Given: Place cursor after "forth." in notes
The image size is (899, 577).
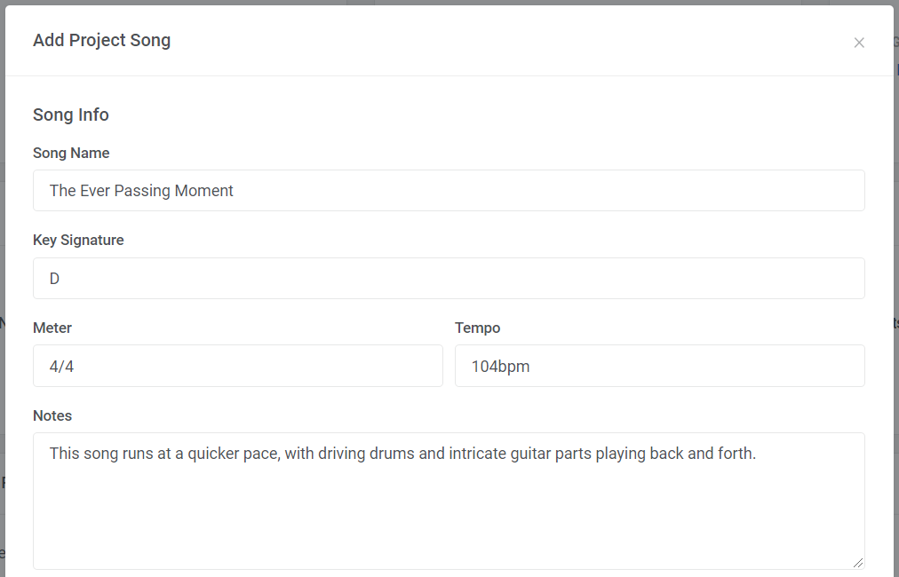Looking at the screenshot, I should tap(757, 454).
